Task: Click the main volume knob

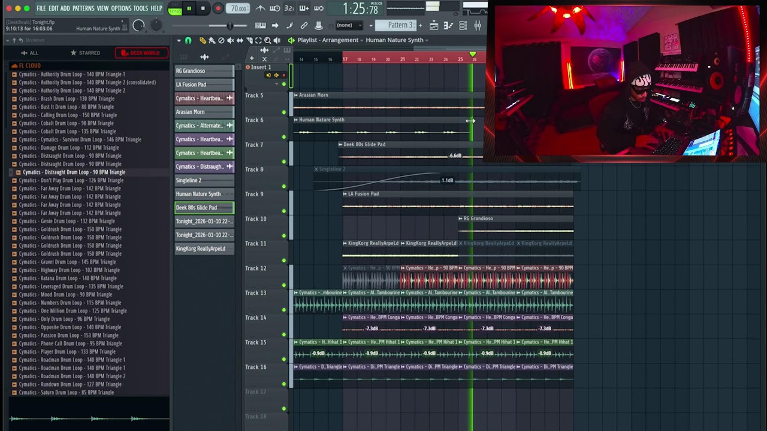Action: tap(138, 25)
